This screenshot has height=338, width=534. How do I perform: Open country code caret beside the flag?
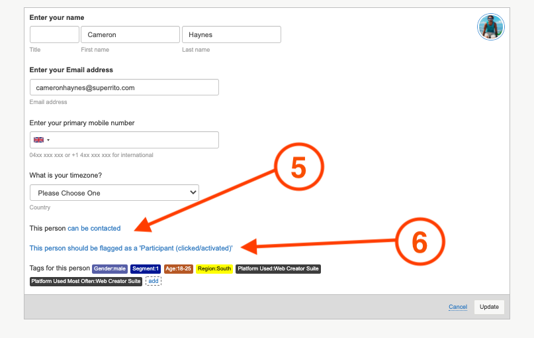click(48, 140)
